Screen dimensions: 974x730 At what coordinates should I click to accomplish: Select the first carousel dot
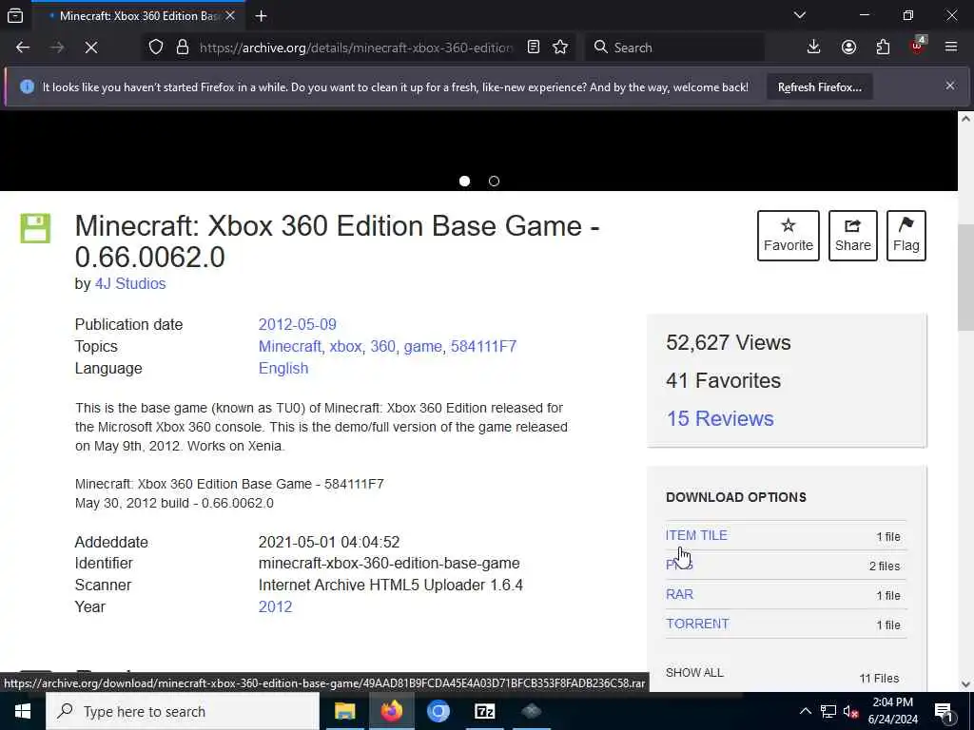(464, 182)
